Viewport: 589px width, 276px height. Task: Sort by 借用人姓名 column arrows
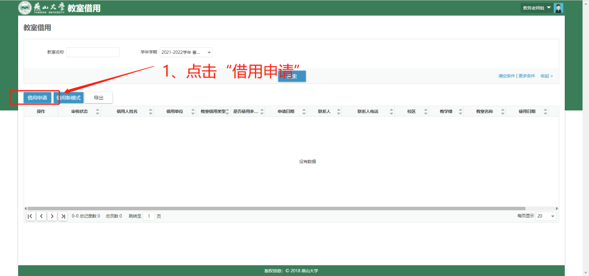pos(151,111)
